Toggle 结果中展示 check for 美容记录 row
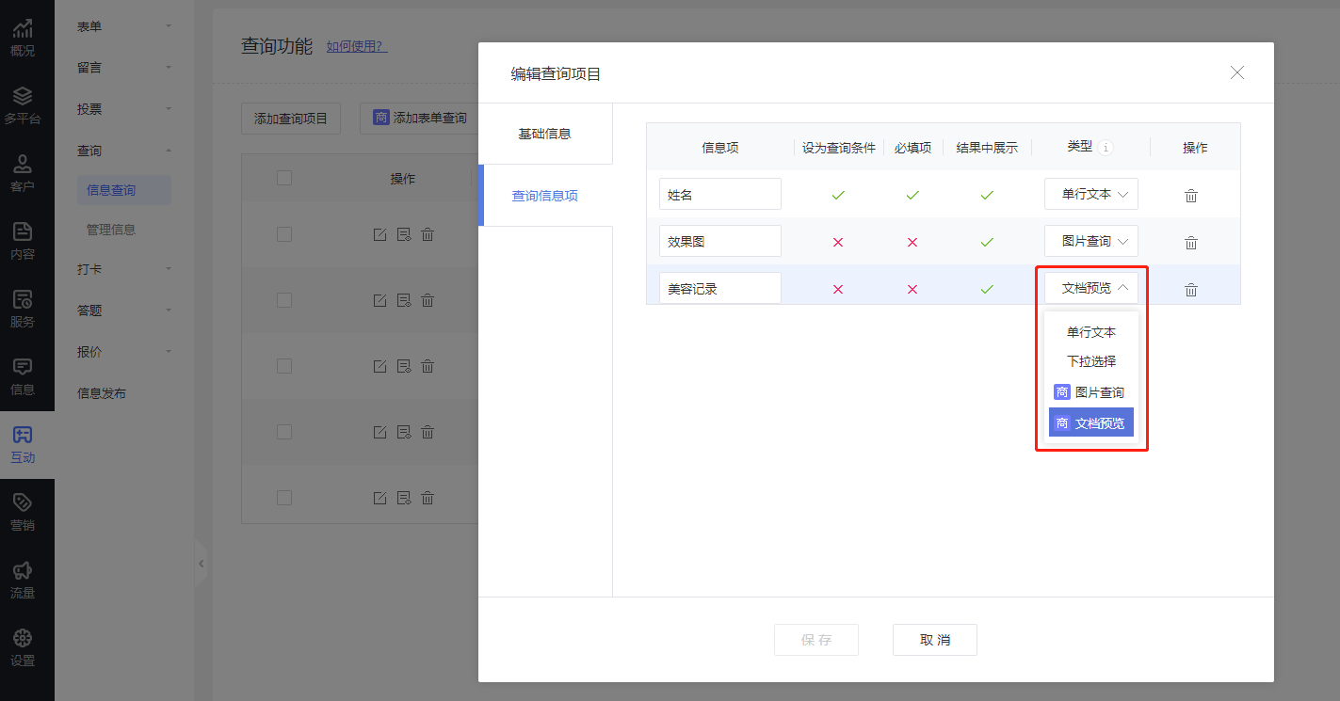 [987, 289]
